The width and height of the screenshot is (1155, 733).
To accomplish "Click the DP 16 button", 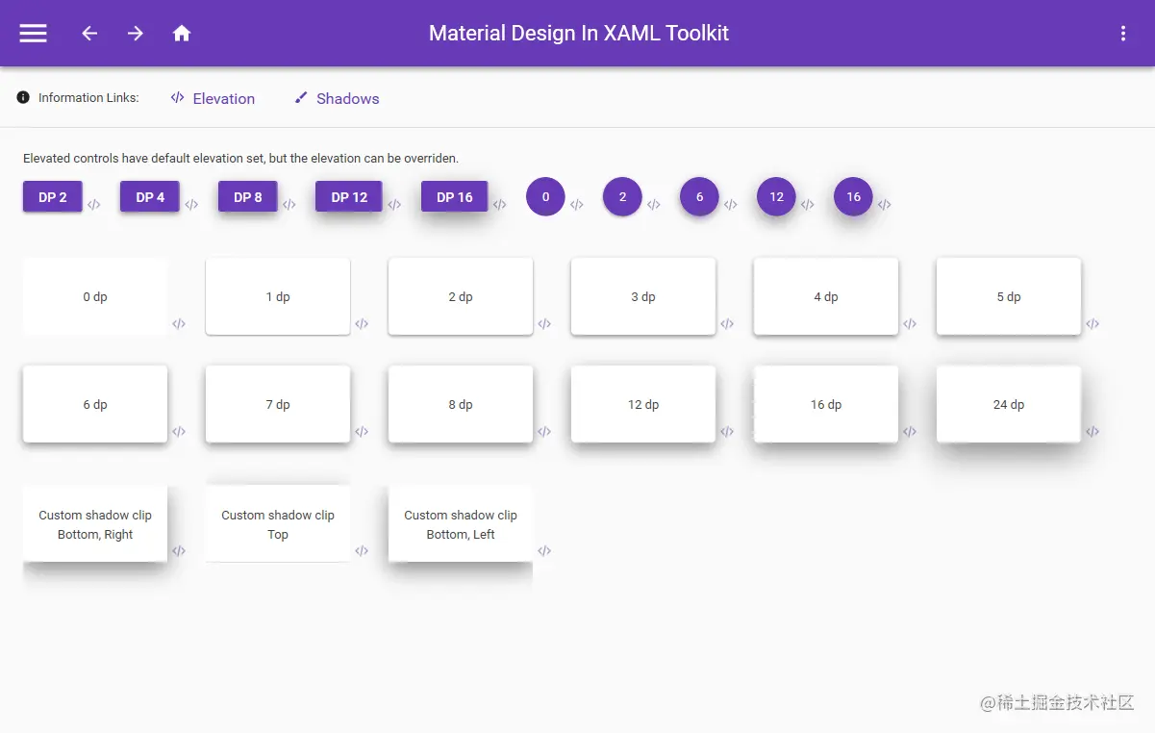I will [455, 197].
